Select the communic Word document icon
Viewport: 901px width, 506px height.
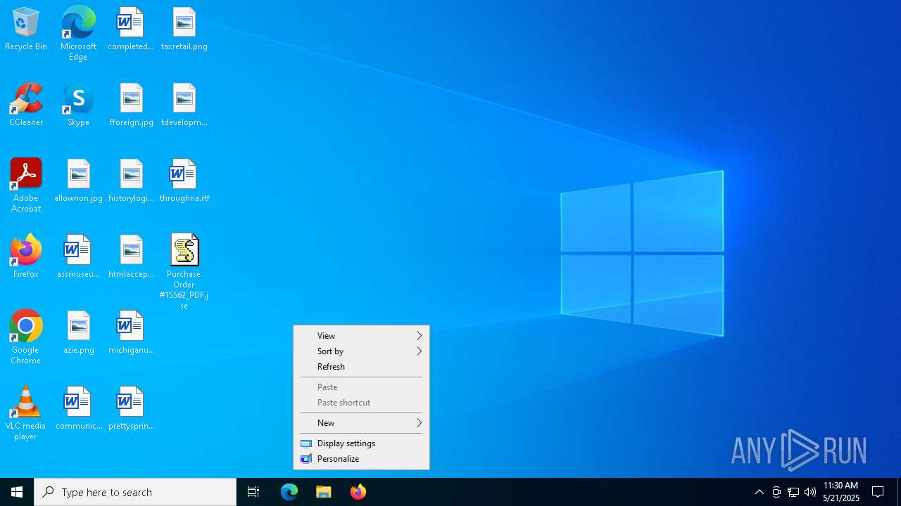pos(78,408)
